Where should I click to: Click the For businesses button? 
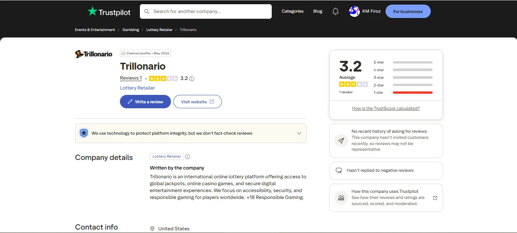408,11
